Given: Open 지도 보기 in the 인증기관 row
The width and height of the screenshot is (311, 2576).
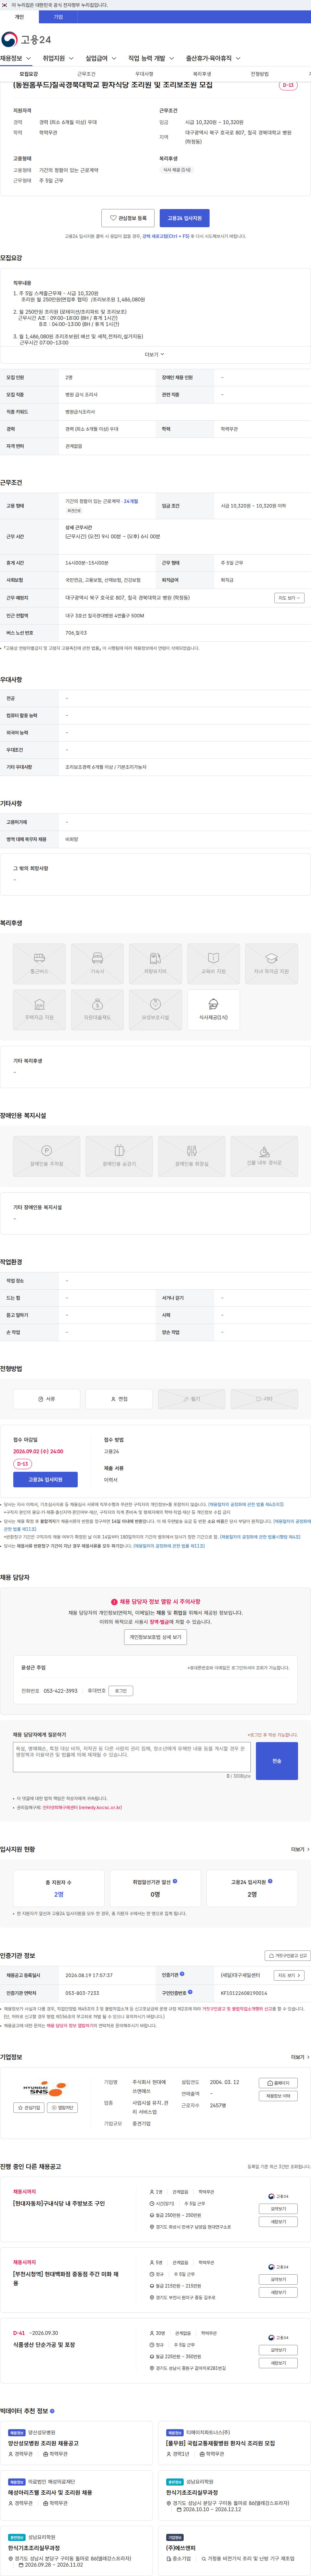Looking at the screenshot, I should (x=289, y=1975).
